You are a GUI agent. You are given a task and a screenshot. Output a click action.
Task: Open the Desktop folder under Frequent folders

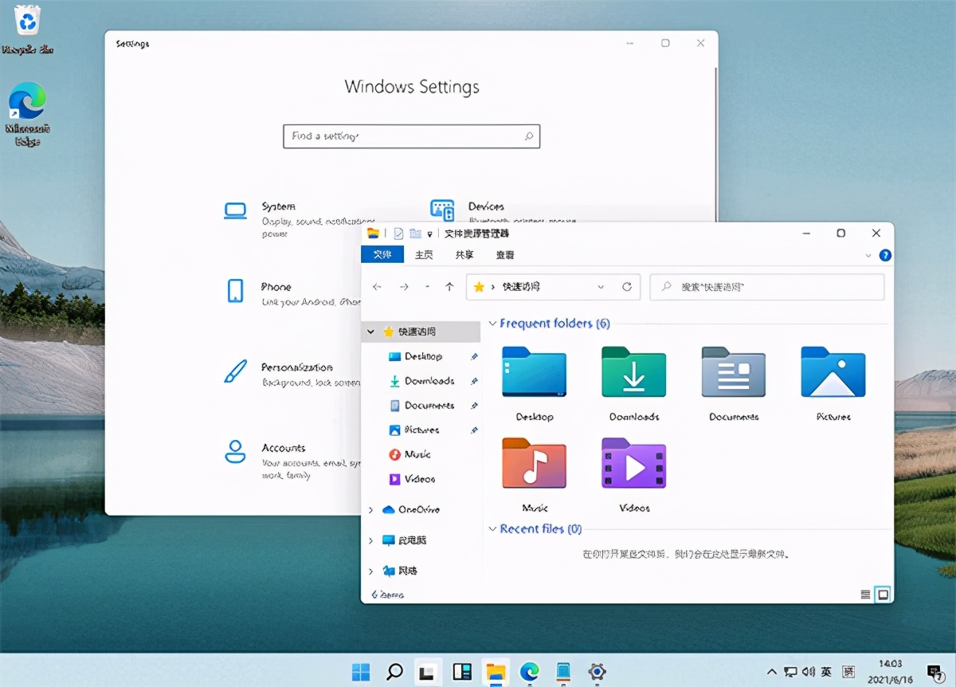(534, 373)
